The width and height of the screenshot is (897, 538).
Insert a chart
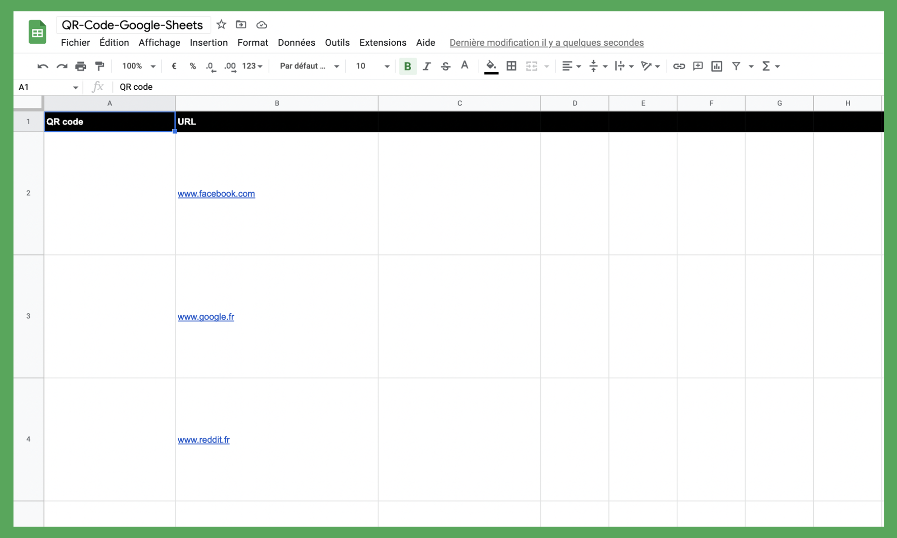click(717, 66)
